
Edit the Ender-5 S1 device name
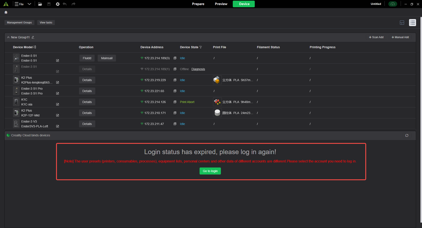(x=57, y=61)
